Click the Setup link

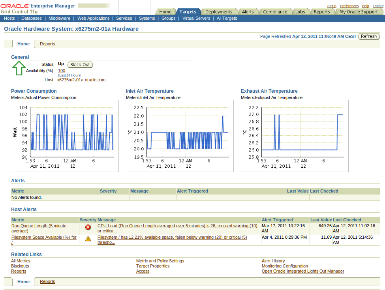point(332,6)
